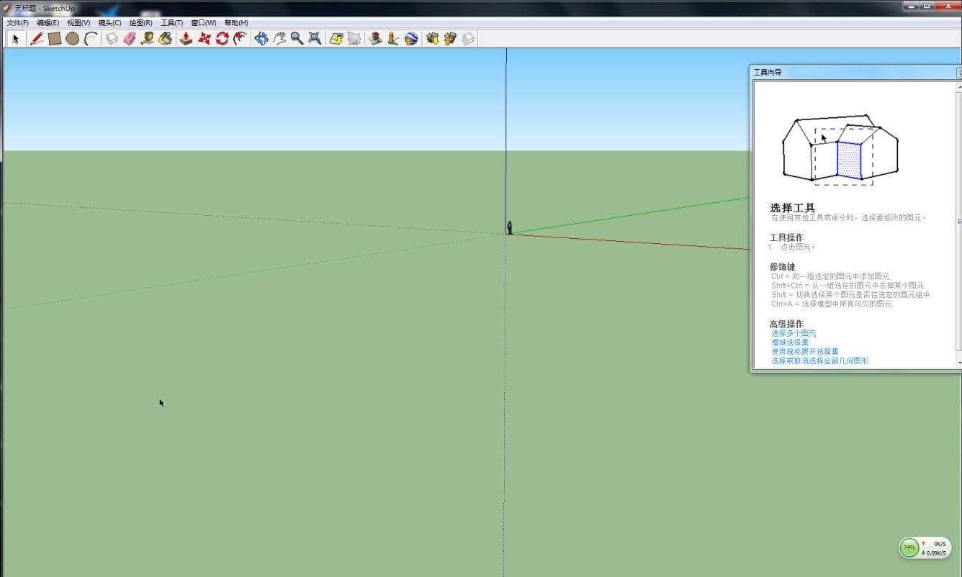The image size is (962, 577).
Task: Select the Pan hand tool
Action: 278,39
